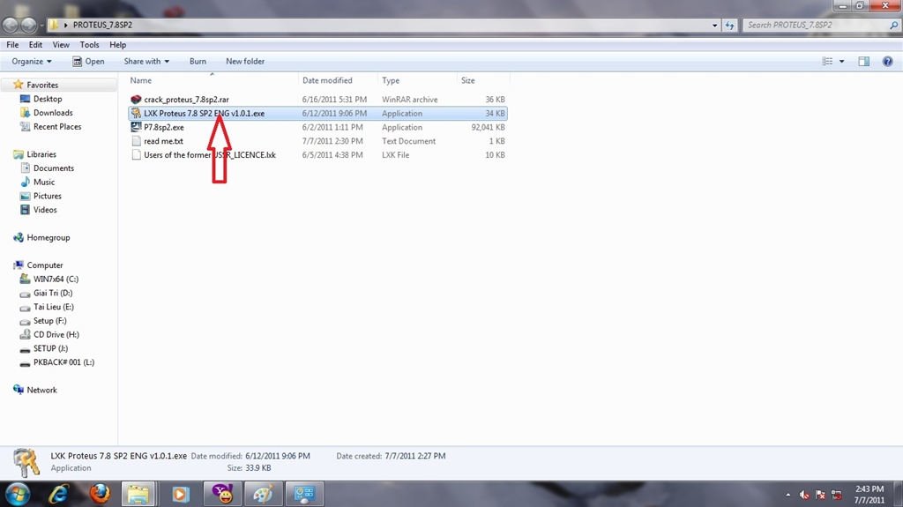Image resolution: width=903 pixels, height=507 pixels.
Task: Select Downloads in Favorites
Action: [x=53, y=113]
